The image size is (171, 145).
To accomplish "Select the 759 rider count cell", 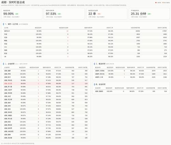I will click(x=73, y=106).
